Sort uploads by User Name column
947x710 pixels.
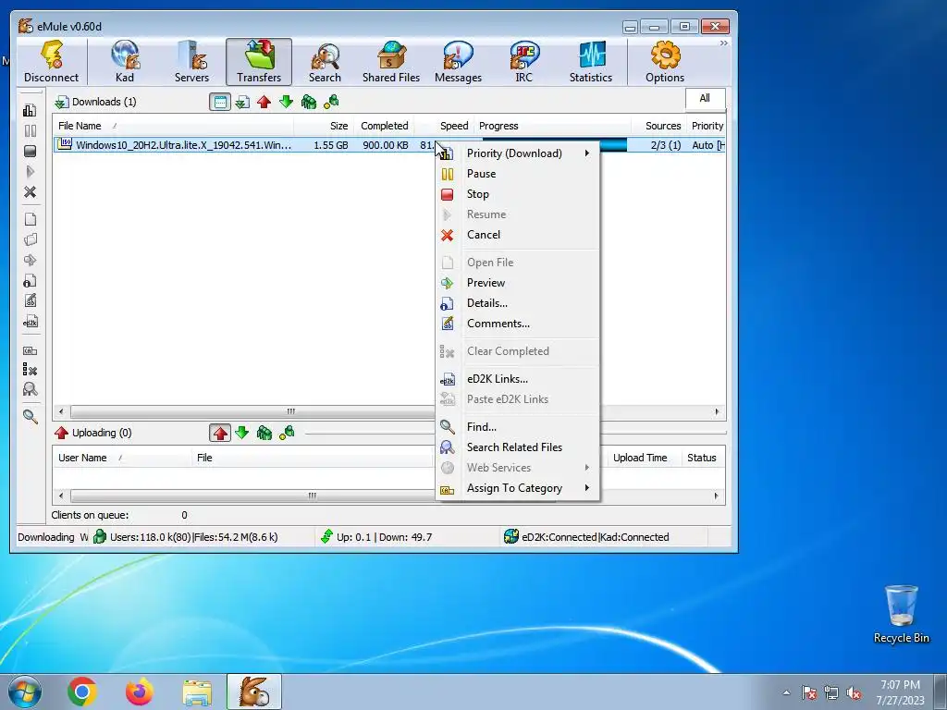point(122,458)
